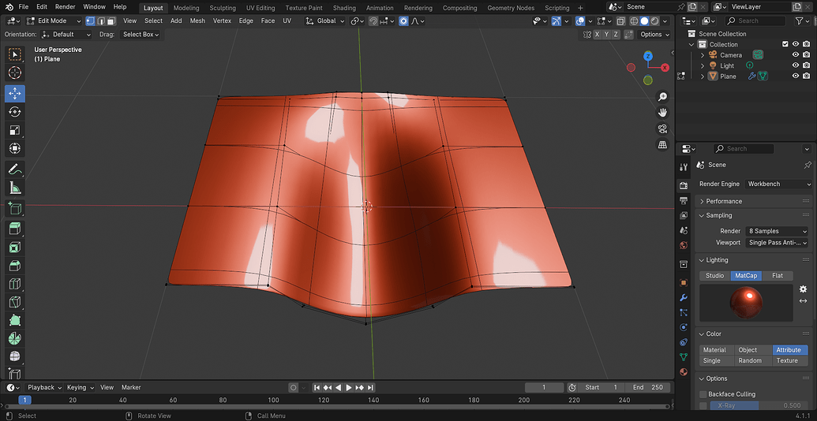The width and height of the screenshot is (817, 421).
Task: Open the Render properties tab icon
Action: (x=684, y=186)
